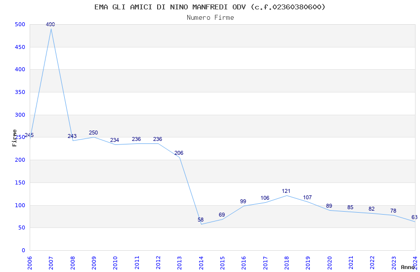Viewport: 420px width, 272px height.
Task: Click x-axis year label 2009
Action: tap(94, 263)
